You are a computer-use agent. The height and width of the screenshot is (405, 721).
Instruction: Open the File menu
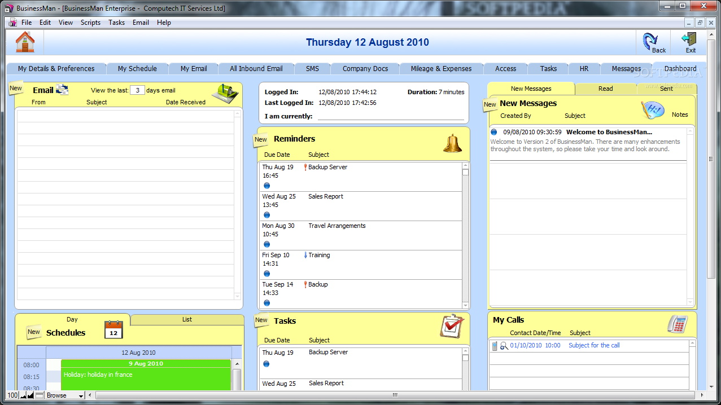click(x=27, y=23)
